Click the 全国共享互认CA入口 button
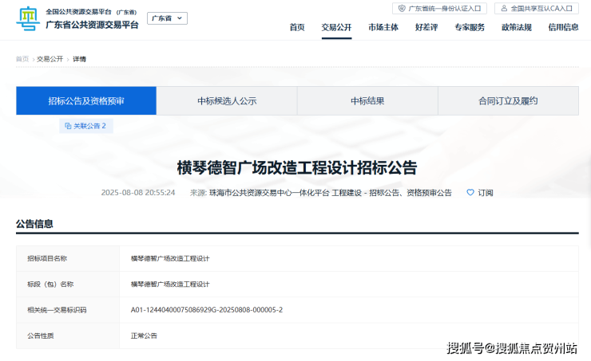This screenshot has height=361, width=591. point(537,8)
